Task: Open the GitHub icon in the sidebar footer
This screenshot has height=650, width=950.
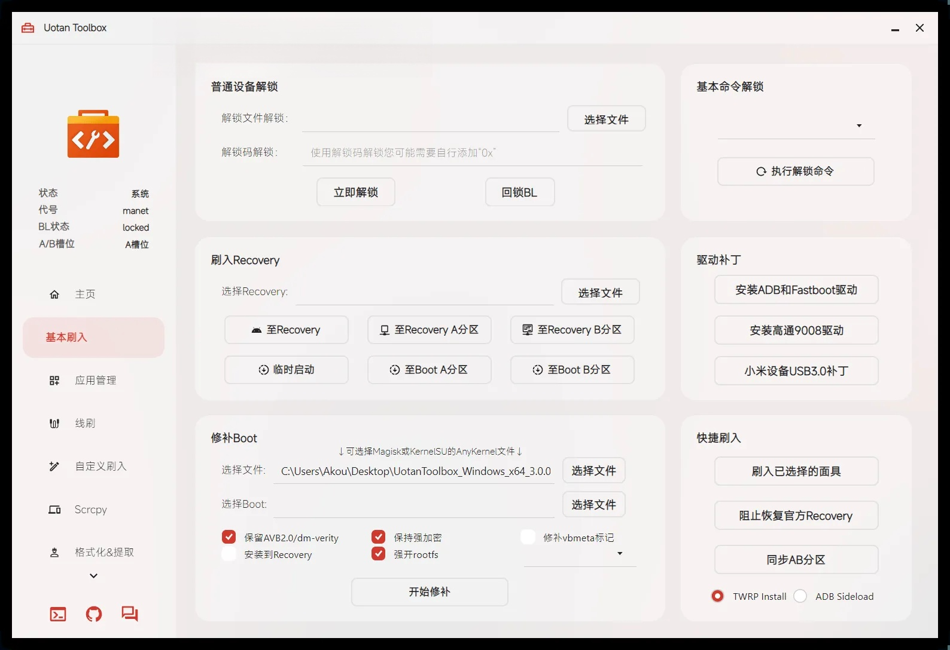Action: 94,614
